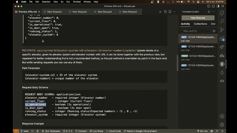Open the Activity tab in Thunder Client
Viewport: 237px width, 133px height.
point(185,24)
